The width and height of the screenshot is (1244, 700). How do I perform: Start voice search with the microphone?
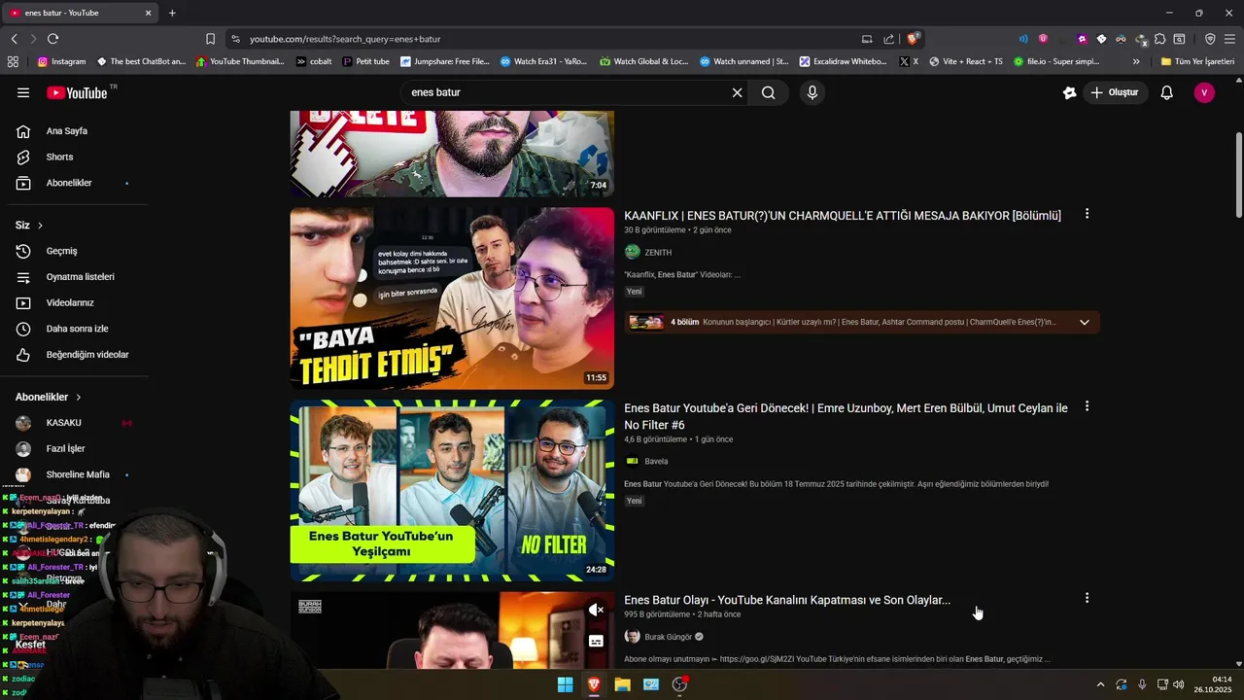(x=812, y=92)
